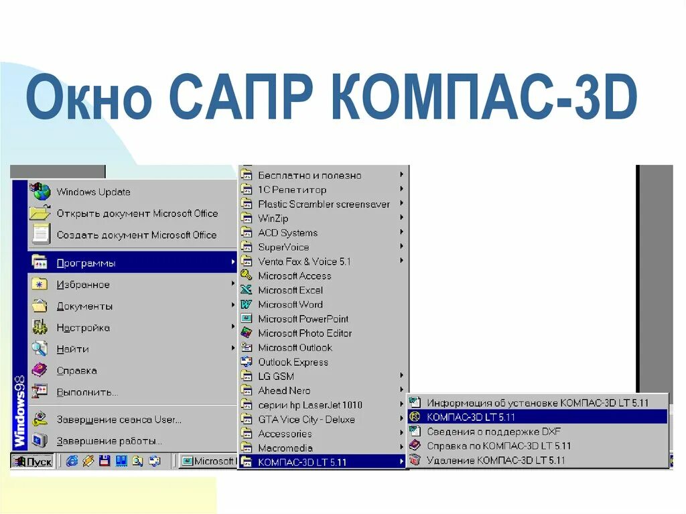The image size is (686, 514).
Task: Open the Найти menu item
Action: tap(132, 349)
